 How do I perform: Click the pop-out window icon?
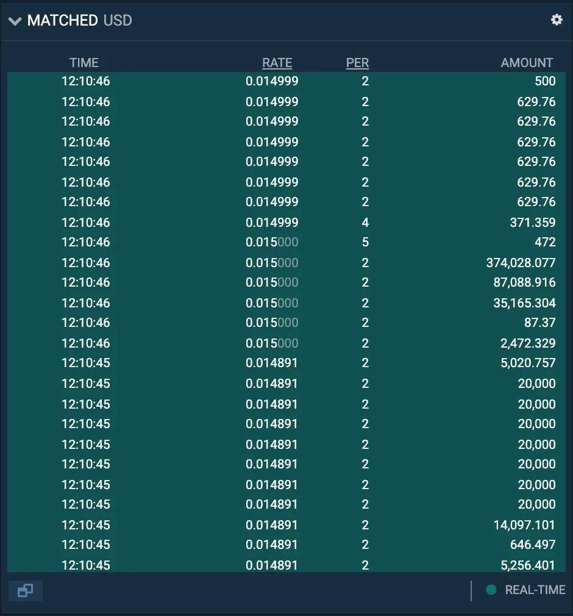coord(26,590)
